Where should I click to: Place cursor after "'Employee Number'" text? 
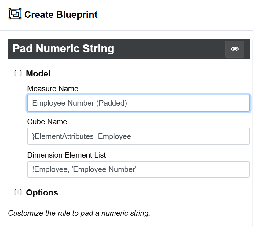137,169
